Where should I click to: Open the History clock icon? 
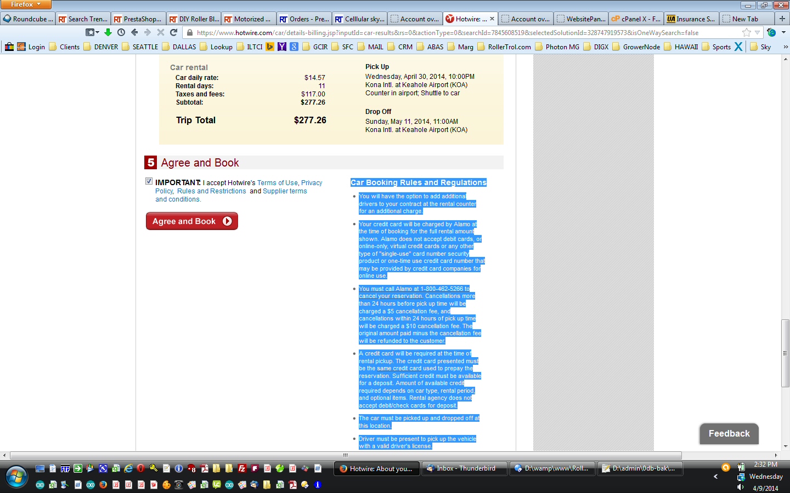(121, 32)
